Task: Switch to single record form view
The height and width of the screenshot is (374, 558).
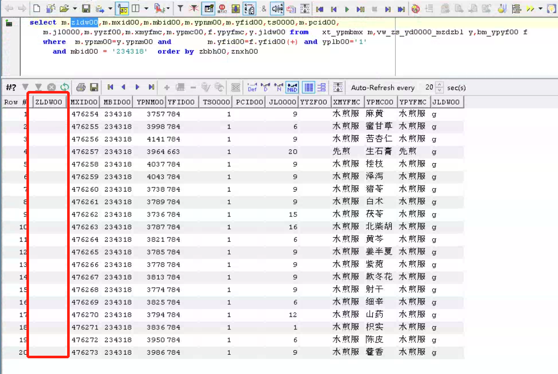Action: click(x=321, y=87)
